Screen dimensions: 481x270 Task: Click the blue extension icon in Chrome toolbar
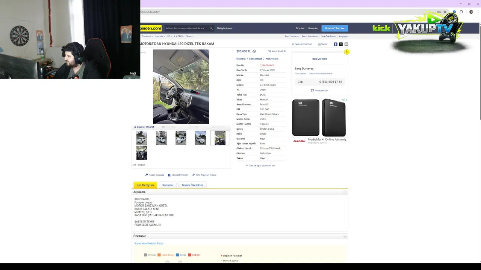pos(454,12)
